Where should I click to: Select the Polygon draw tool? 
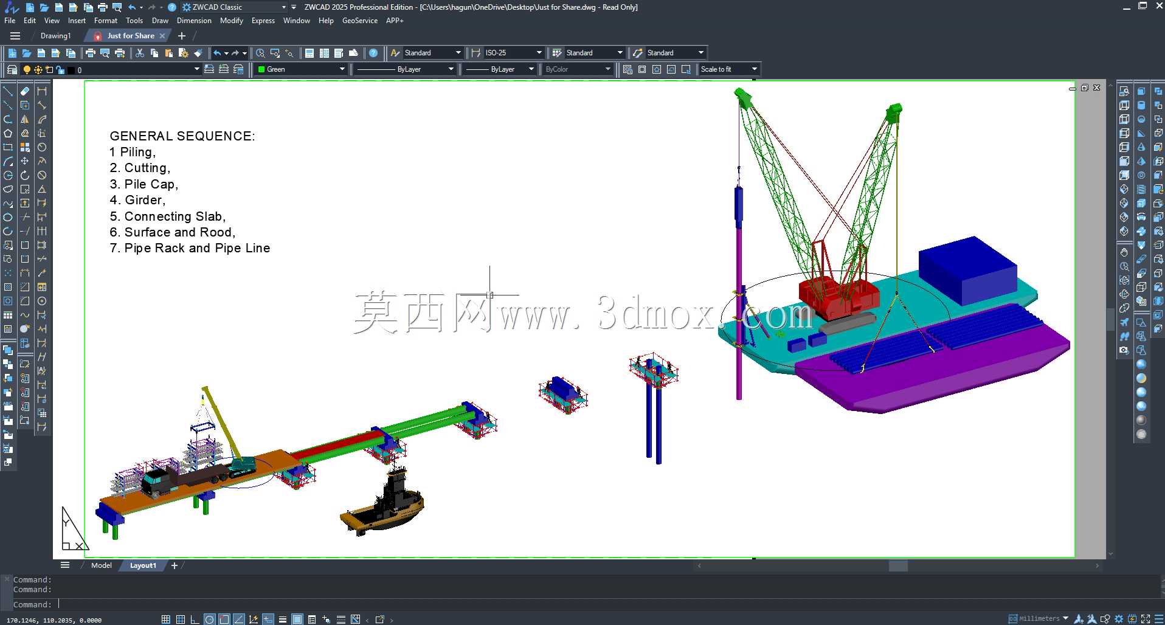point(8,133)
